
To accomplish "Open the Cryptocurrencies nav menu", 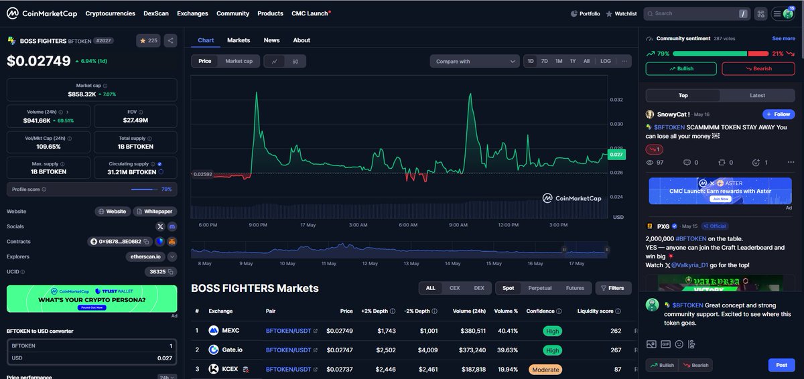I will tap(111, 13).
